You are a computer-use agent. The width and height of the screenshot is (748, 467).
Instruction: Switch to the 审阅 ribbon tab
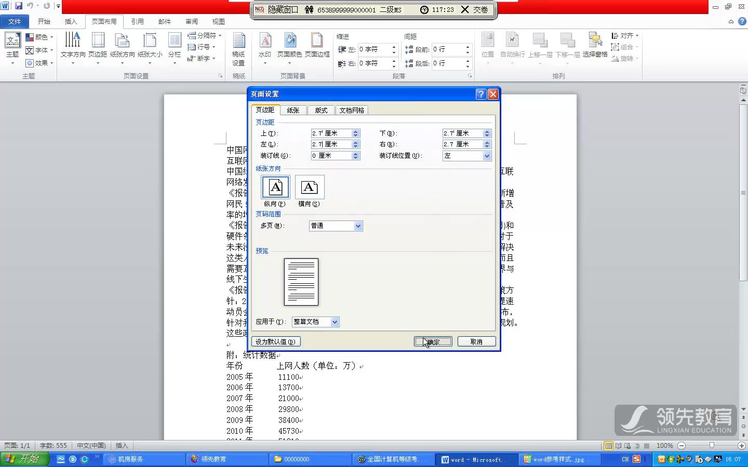tap(192, 21)
